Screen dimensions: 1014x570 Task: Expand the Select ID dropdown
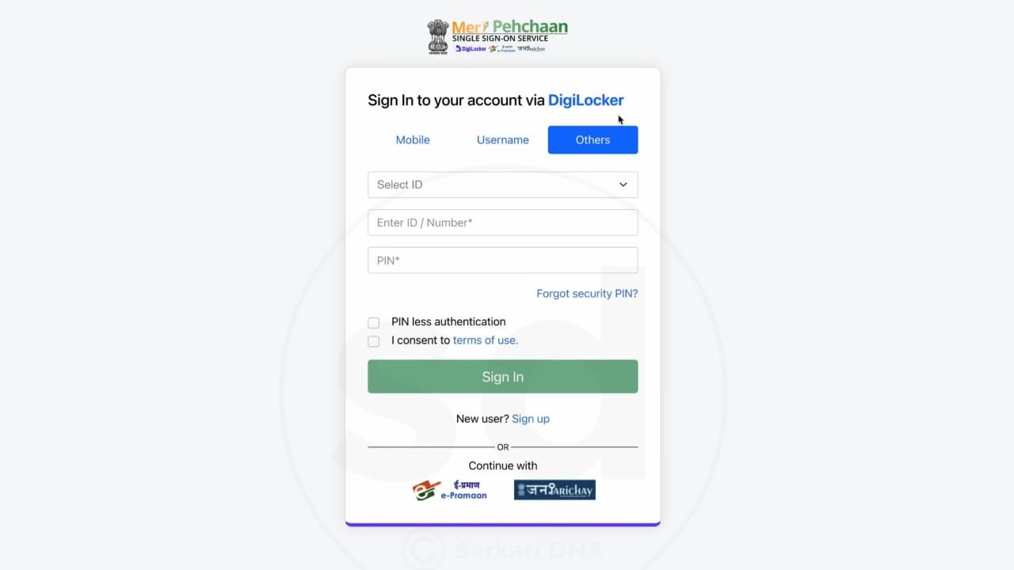click(x=502, y=184)
